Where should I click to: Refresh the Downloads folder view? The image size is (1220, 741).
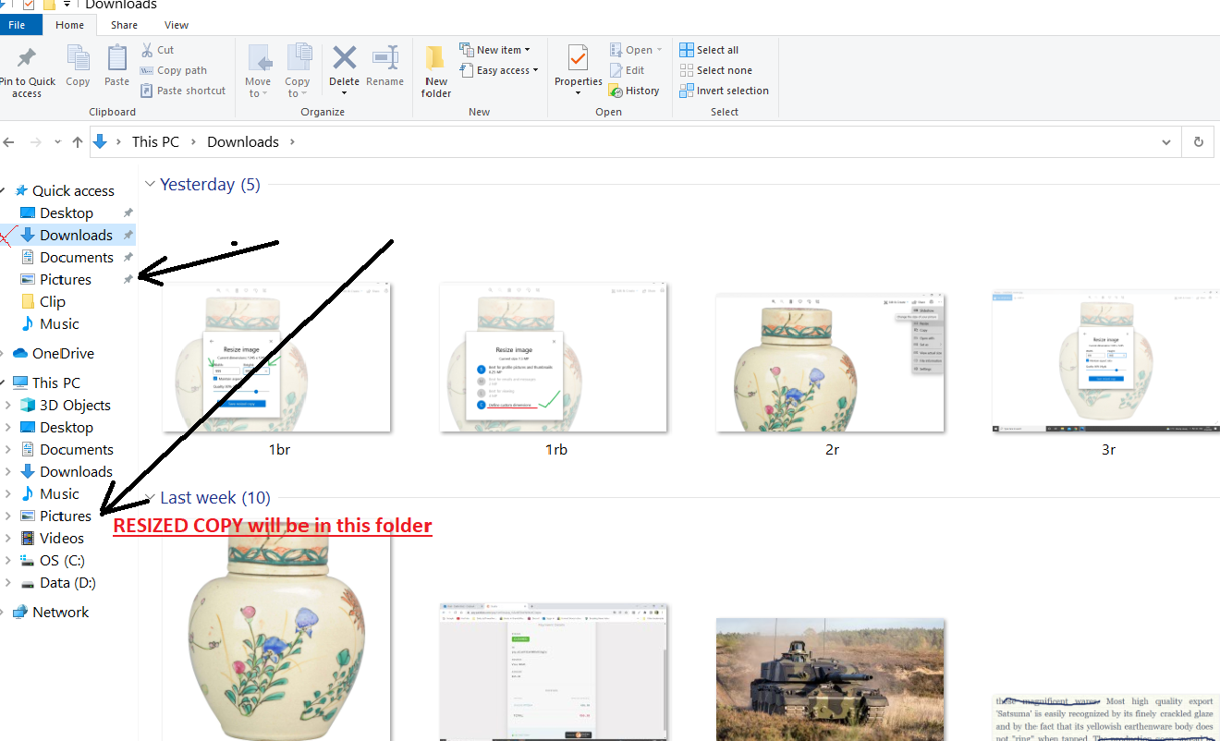(x=1199, y=142)
